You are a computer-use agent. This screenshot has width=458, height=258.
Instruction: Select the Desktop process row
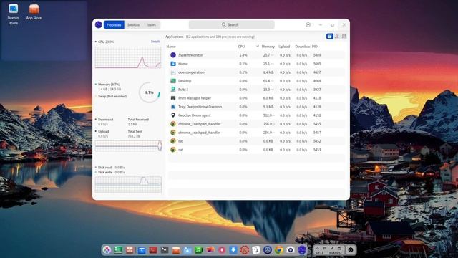point(256,81)
